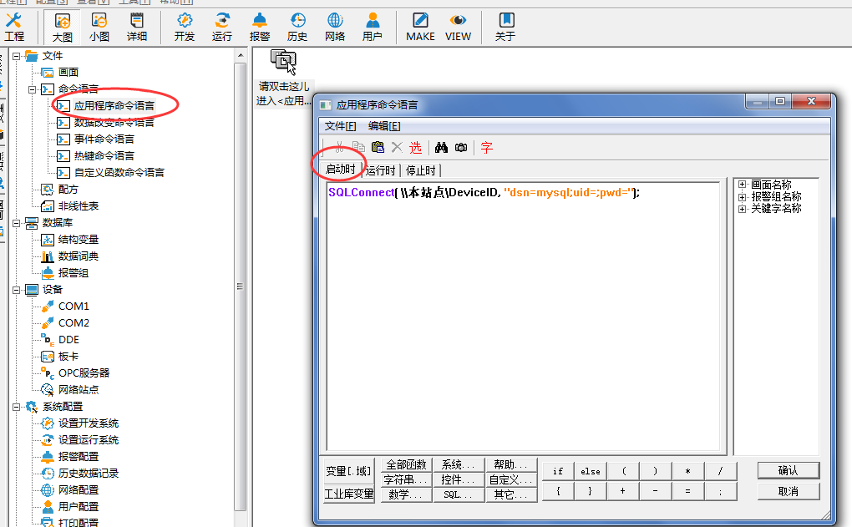Viewport: 852px width, 527px height.
Task: Open the 工程 project toolbar icon
Action: tap(14, 28)
